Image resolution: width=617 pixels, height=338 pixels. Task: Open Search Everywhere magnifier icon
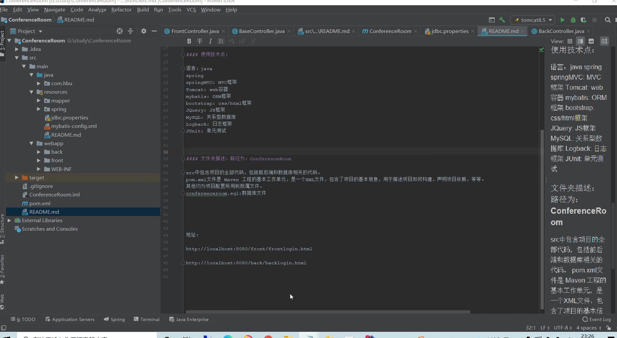click(x=608, y=20)
